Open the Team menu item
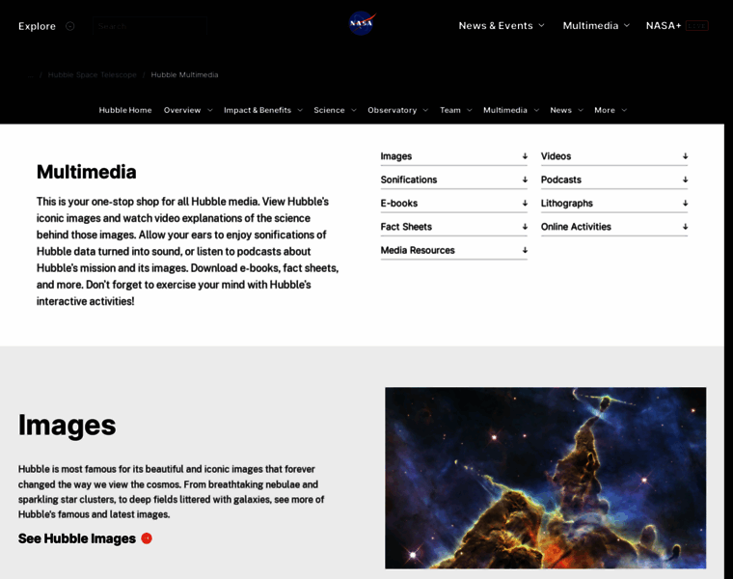This screenshot has height=579, width=733. 450,110
